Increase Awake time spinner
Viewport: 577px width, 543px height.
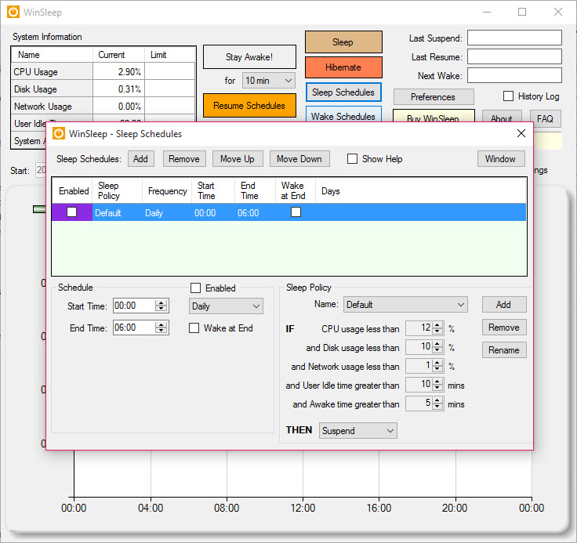coord(437,400)
